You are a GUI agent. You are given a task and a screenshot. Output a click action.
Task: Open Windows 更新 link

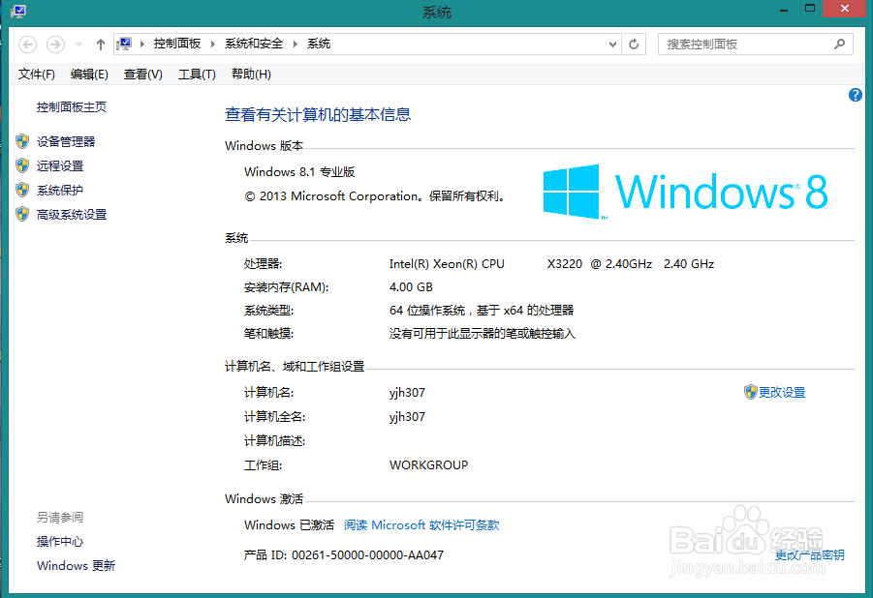[76, 566]
